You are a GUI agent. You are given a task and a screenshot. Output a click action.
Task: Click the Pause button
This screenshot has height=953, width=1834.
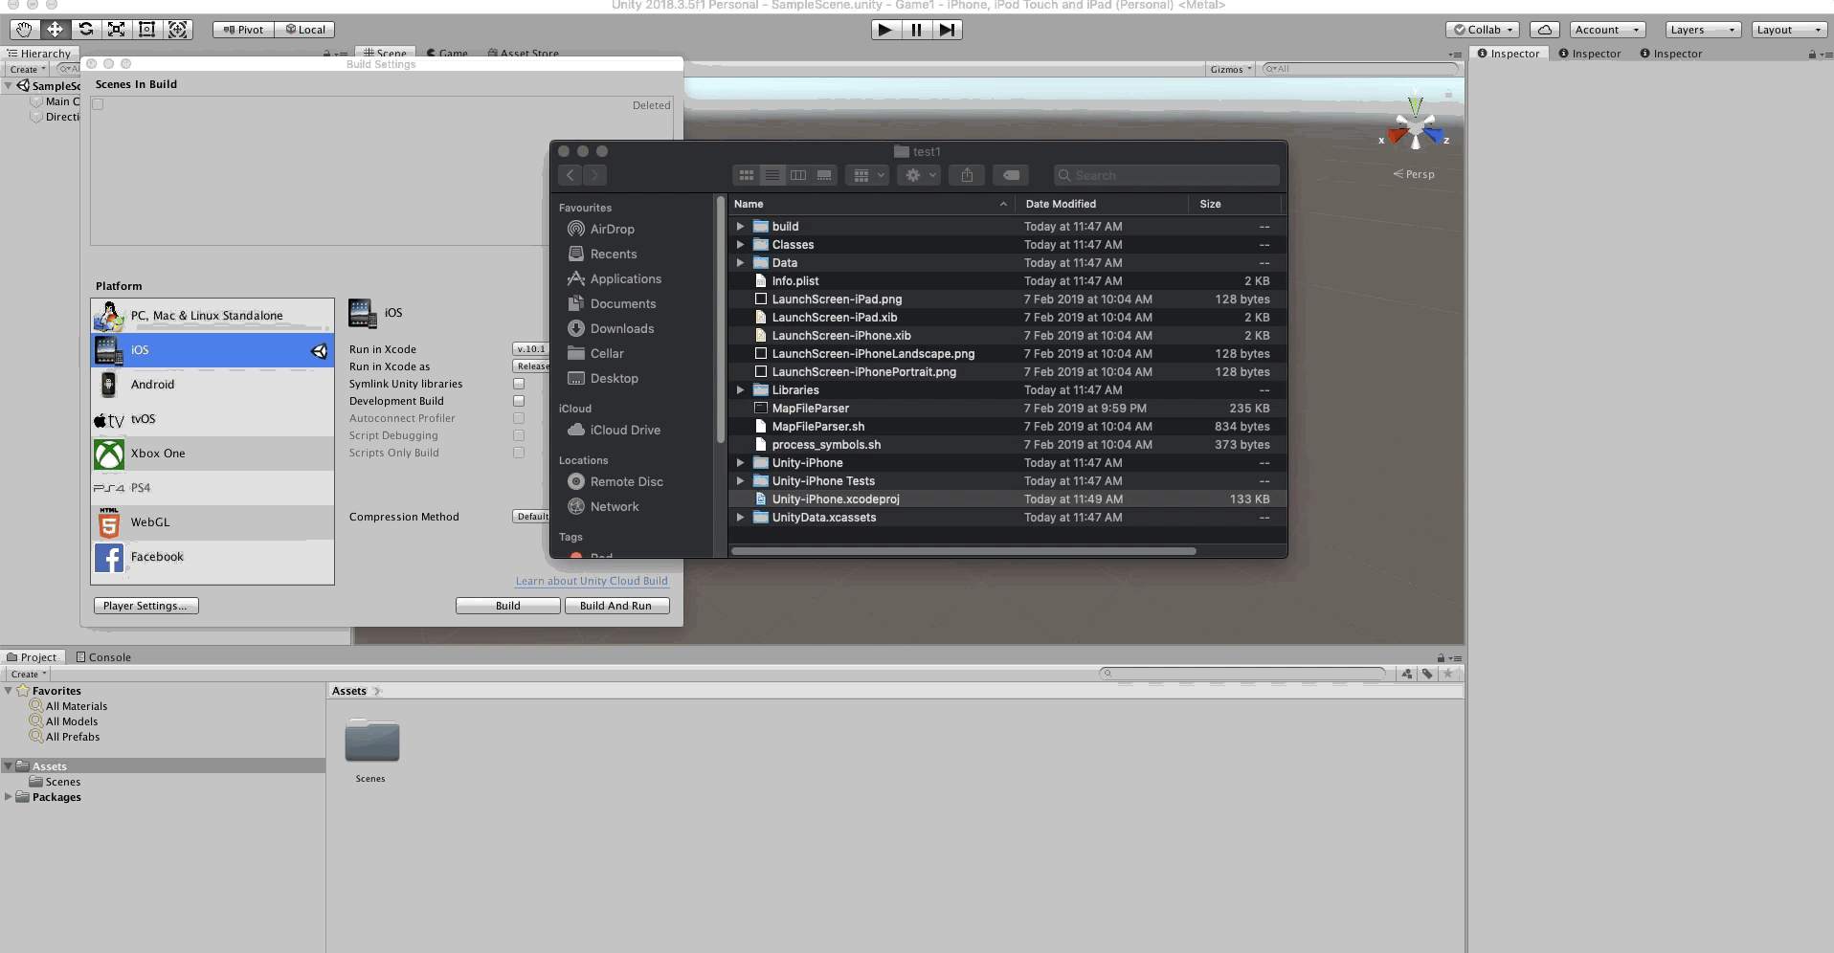[916, 30]
